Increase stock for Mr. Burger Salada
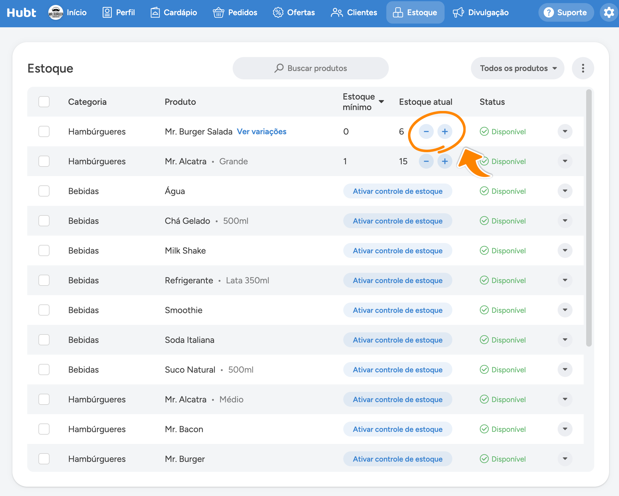 [x=445, y=131]
